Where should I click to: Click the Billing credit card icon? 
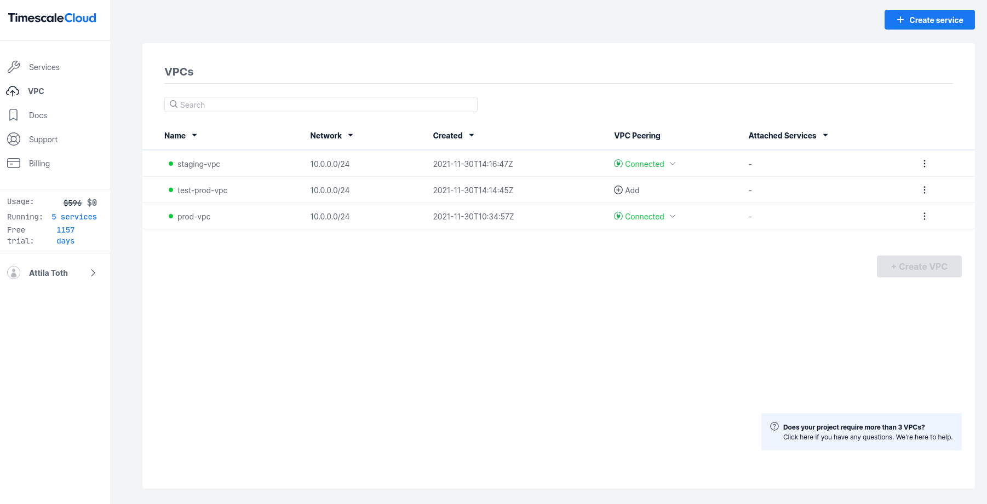click(x=14, y=163)
